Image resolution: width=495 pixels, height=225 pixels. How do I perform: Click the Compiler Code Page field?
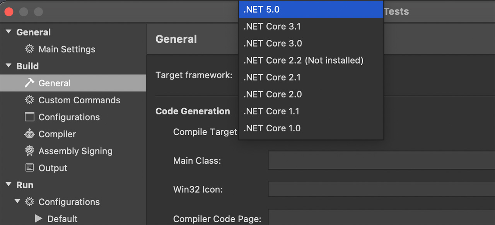pos(381,217)
